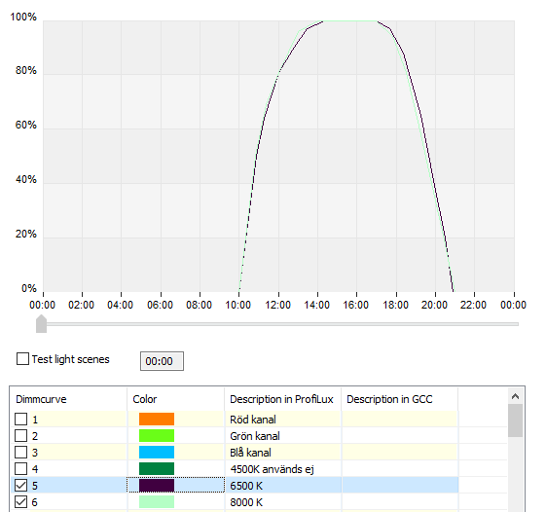Click the bright green swatch for Grön kanal

point(157,436)
